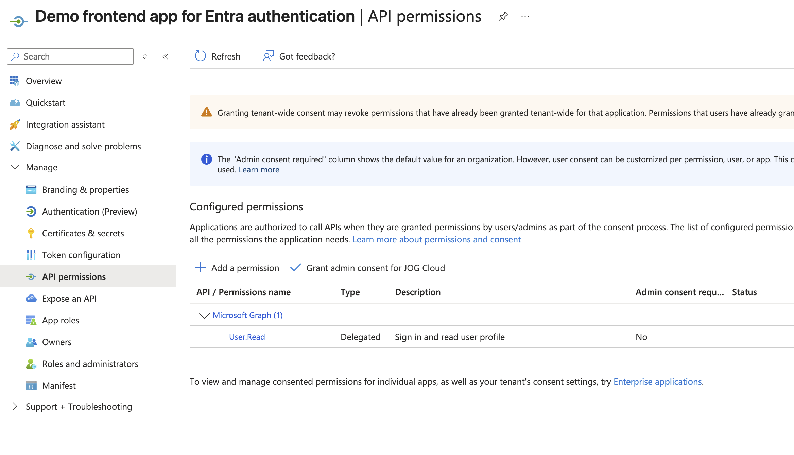This screenshot has height=455, width=794.
Task: Click the Token configuration bars icon
Action: pyautogui.click(x=31, y=255)
